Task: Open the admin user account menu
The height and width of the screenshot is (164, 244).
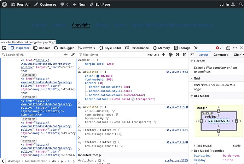Action: coord(227,5)
